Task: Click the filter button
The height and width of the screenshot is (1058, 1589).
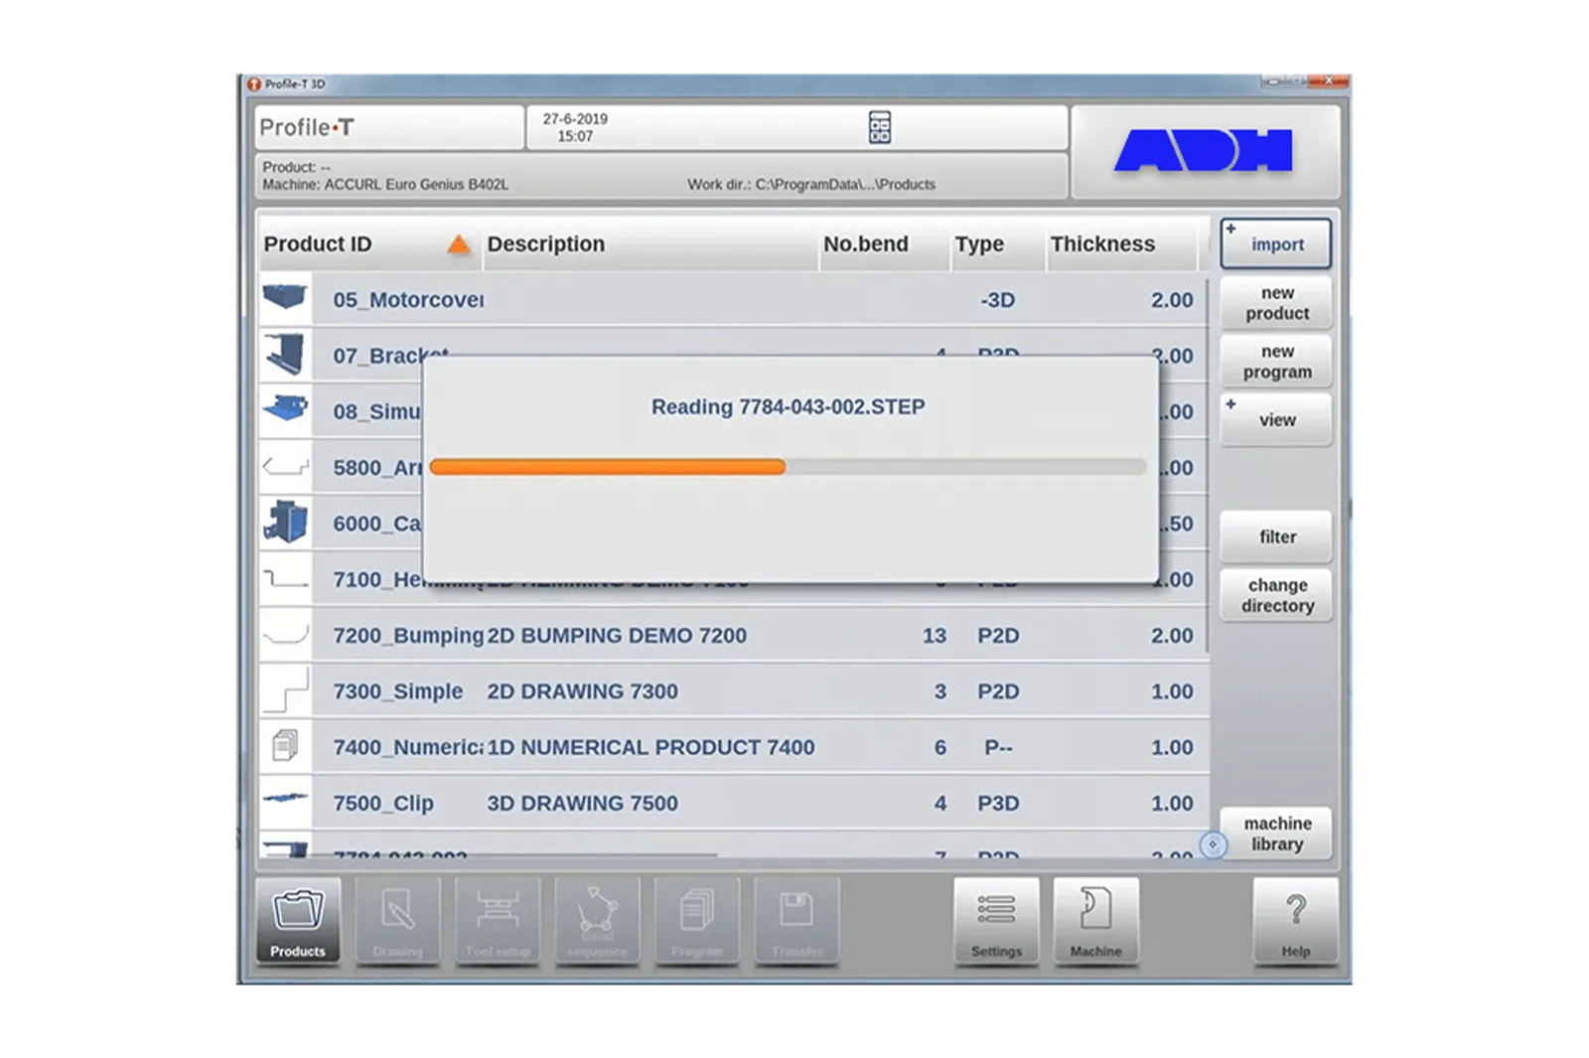Action: (1276, 536)
